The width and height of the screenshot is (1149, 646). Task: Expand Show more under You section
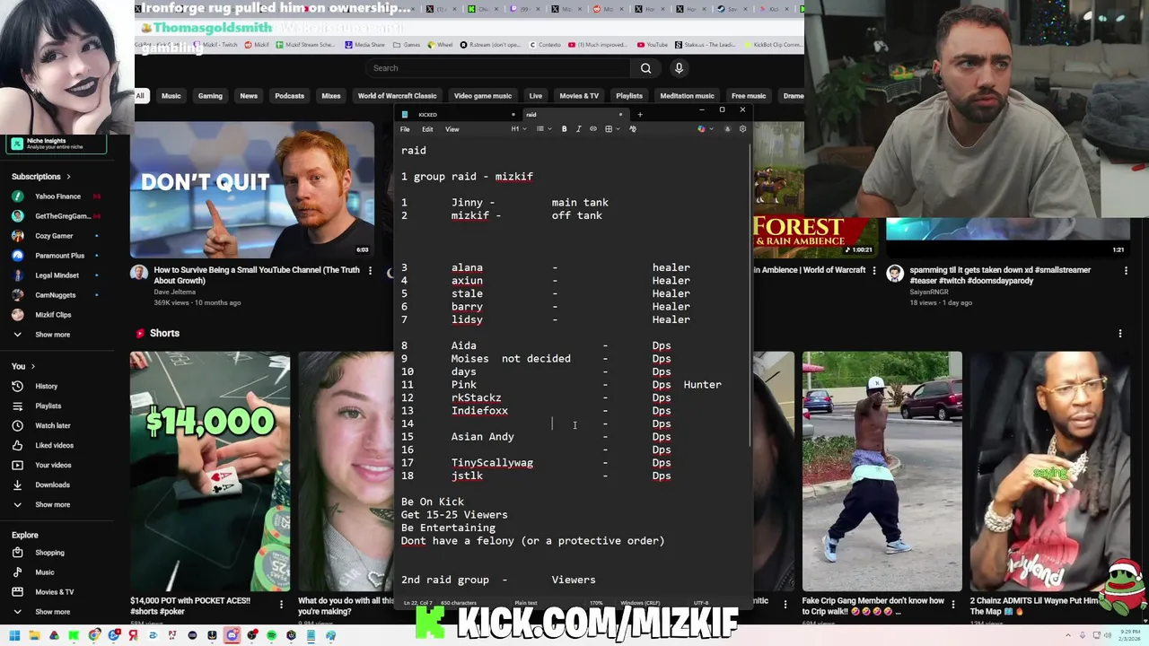click(52, 504)
